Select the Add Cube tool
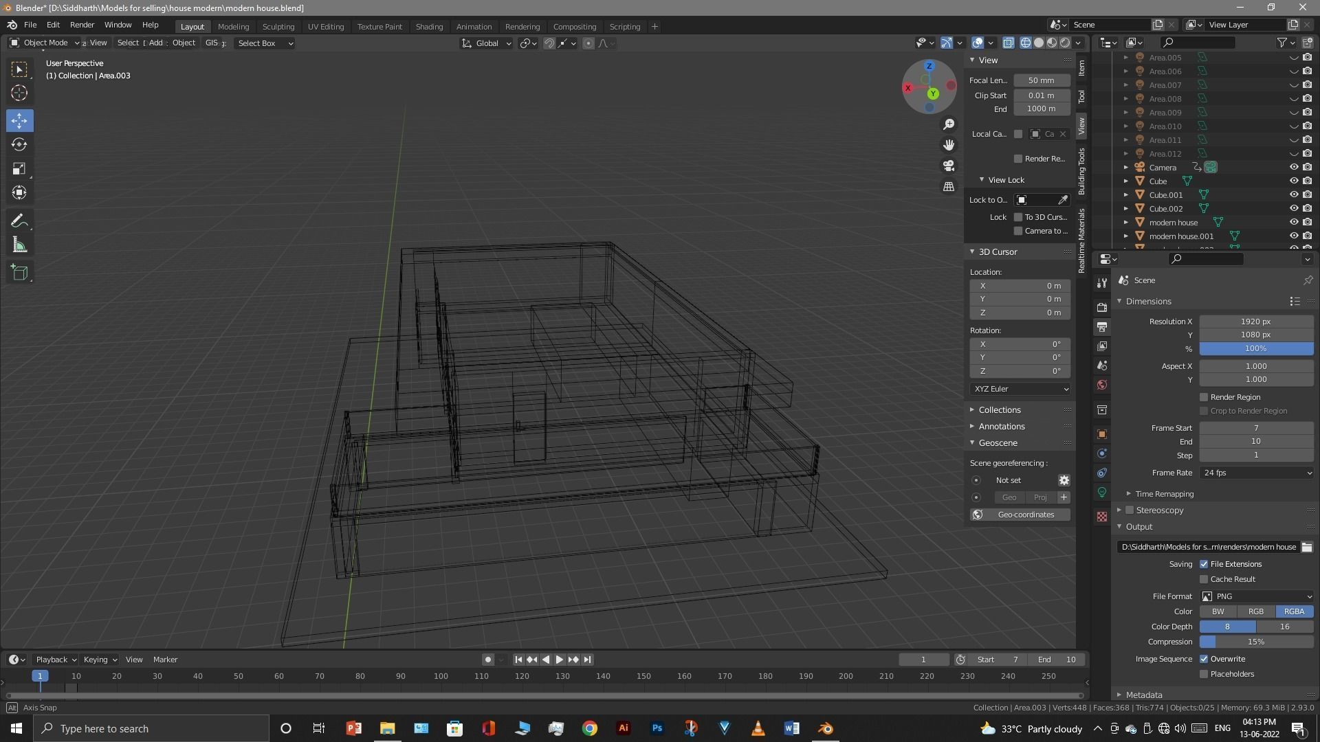The image size is (1320, 742). [x=19, y=273]
